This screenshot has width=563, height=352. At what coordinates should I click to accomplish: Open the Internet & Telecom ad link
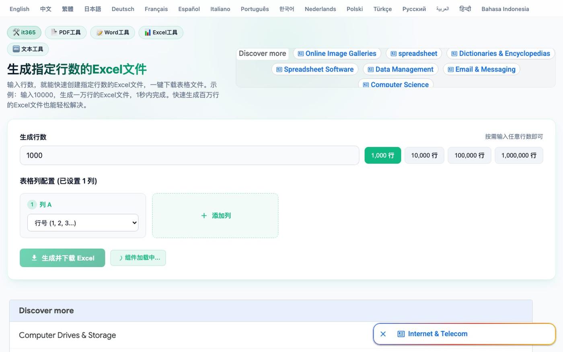[x=438, y=334]
